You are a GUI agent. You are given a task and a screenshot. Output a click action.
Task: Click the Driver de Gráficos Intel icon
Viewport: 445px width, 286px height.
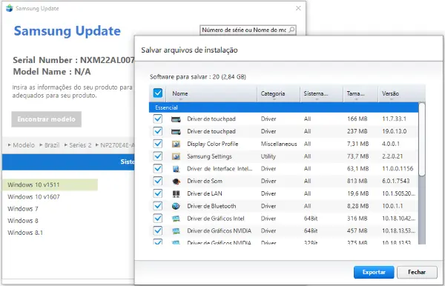click(x=176, y=219)
